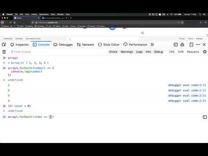The height and width of the screenshot is (156, 208).
Task: Open devtools customize menu (three dots)
Action: pyautogui.click(x=198, y=45)
